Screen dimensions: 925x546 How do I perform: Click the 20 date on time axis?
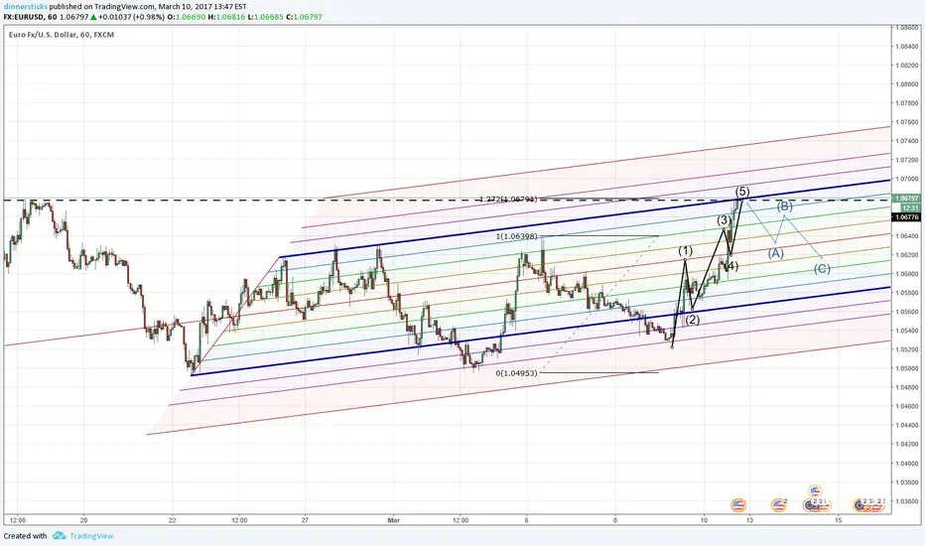(83, 520)
